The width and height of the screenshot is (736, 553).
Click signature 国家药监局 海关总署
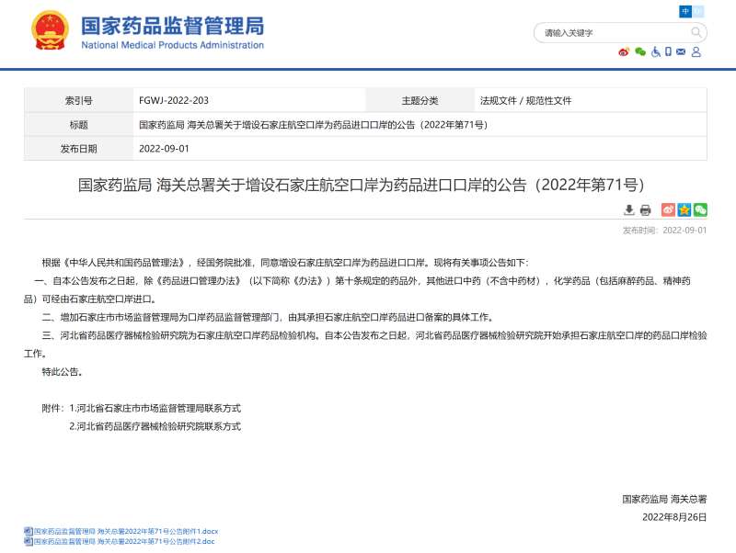[664, 499]
